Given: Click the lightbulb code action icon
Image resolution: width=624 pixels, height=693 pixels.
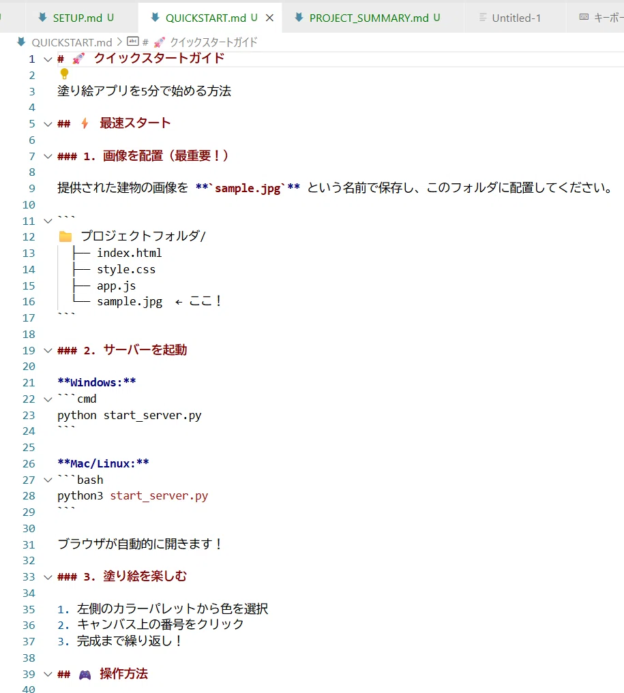Looking at the screenshot, I should [64, 74].
